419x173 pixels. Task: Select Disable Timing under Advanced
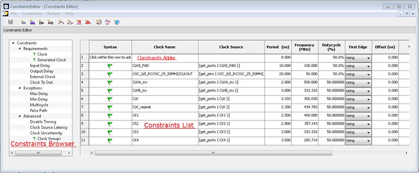(x=43, y=122)
